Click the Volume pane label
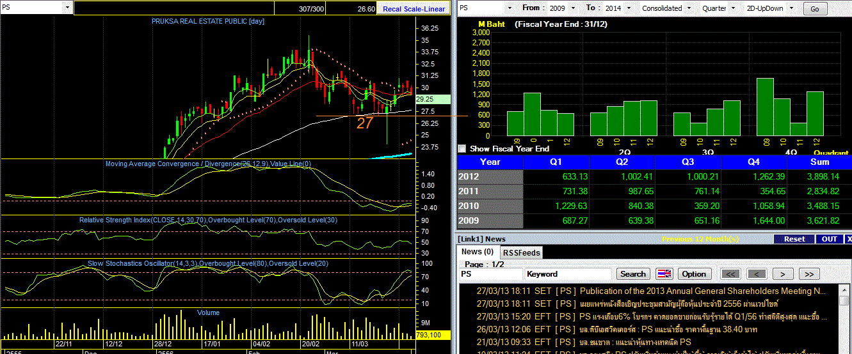The image size is (852, 354). [x=208, y=312]
